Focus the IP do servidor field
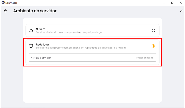This screenshot has width=185, height=108. (80, 58)
